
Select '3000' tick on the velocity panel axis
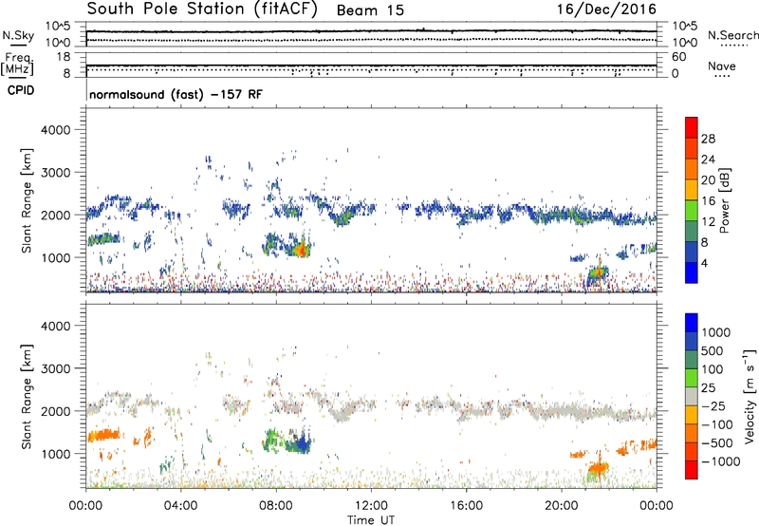point(56,368)
